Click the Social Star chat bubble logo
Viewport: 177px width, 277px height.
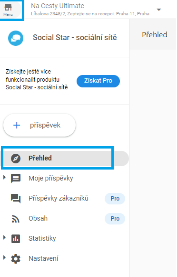click(16, 38)
